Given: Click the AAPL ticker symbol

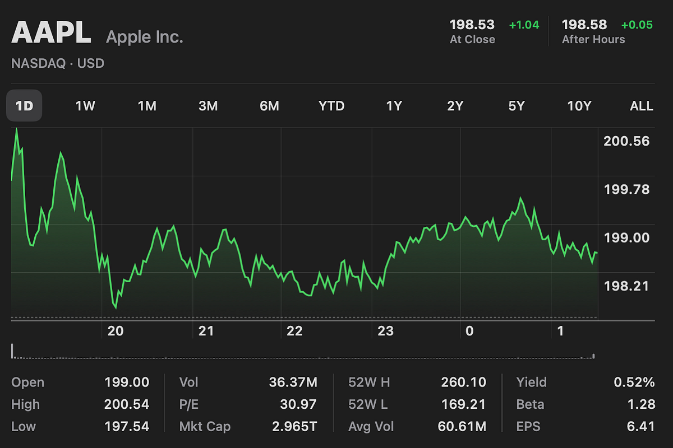Looking at the screenshot, I should 51,32.
